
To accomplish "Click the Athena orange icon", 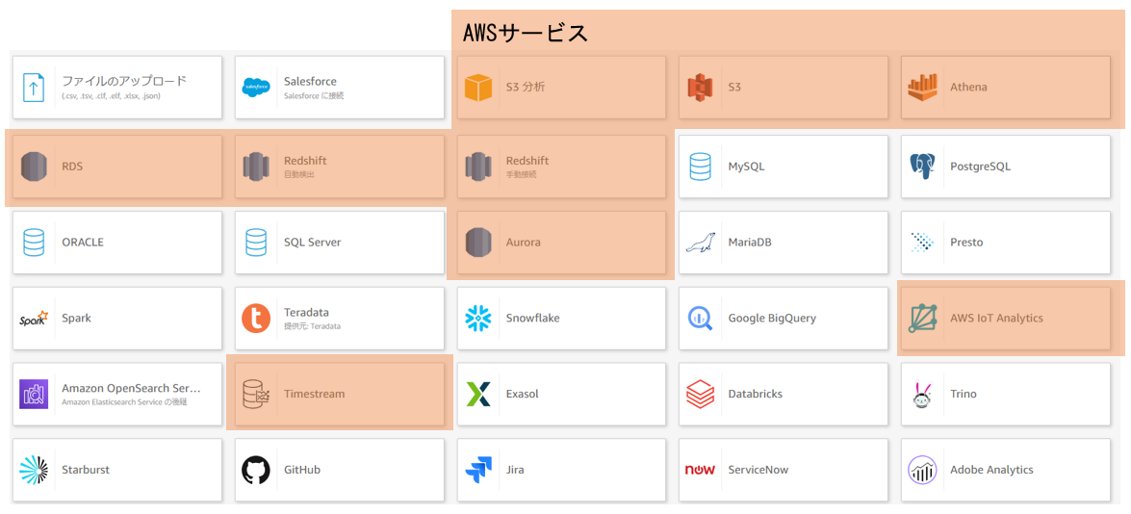I will 922,88.
